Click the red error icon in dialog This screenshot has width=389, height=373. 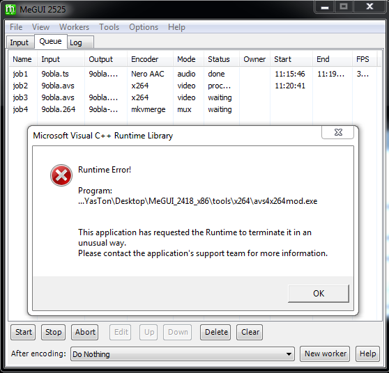tap(61, 175)
